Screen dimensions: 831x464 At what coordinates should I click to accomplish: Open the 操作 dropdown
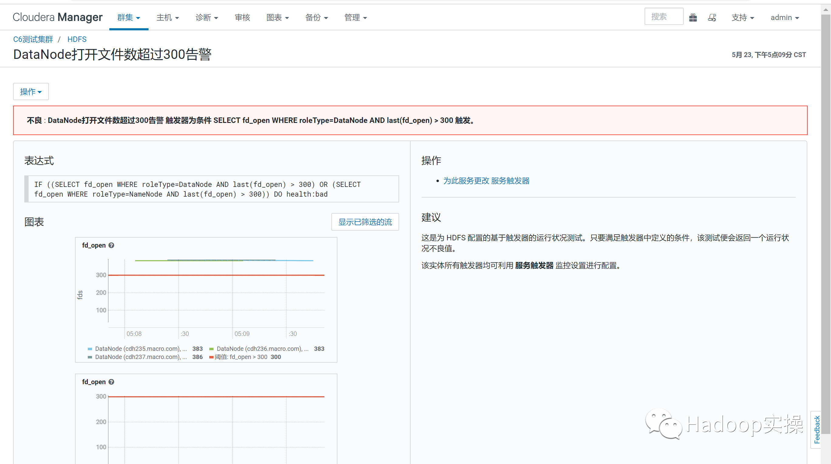(31, 92)
